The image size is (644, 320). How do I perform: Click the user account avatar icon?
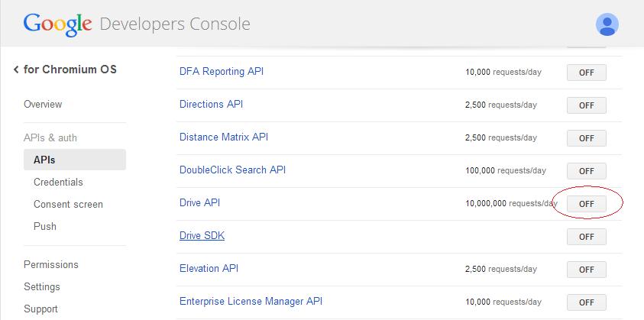607,24
